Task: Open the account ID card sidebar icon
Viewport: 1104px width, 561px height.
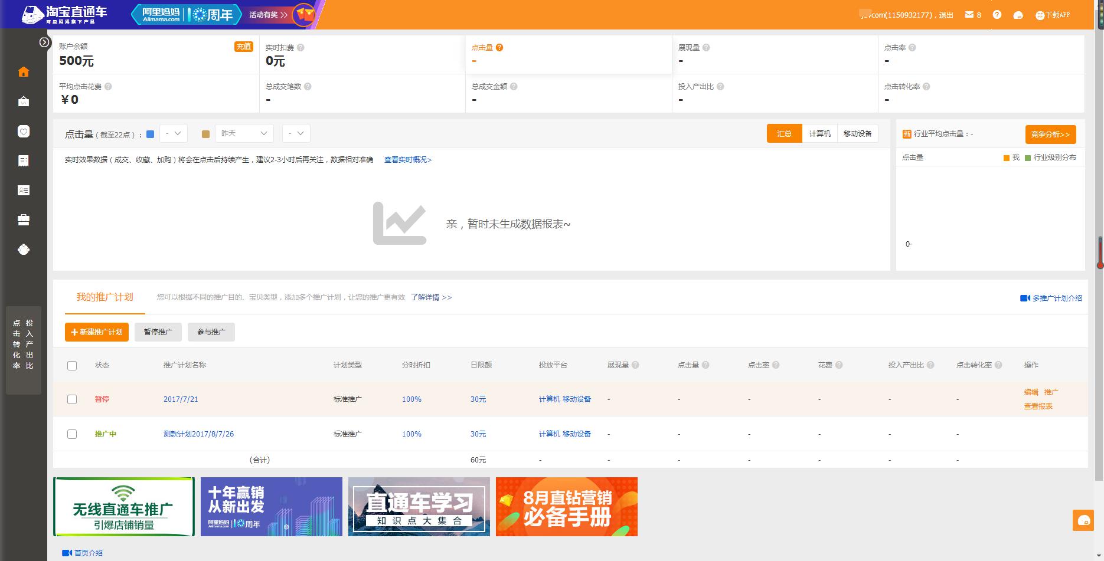Action: [24, 191]
